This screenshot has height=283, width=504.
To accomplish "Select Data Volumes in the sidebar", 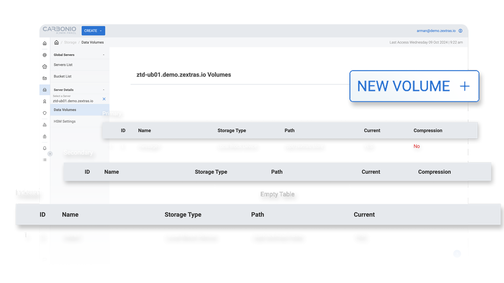I will tap(80, 110).
